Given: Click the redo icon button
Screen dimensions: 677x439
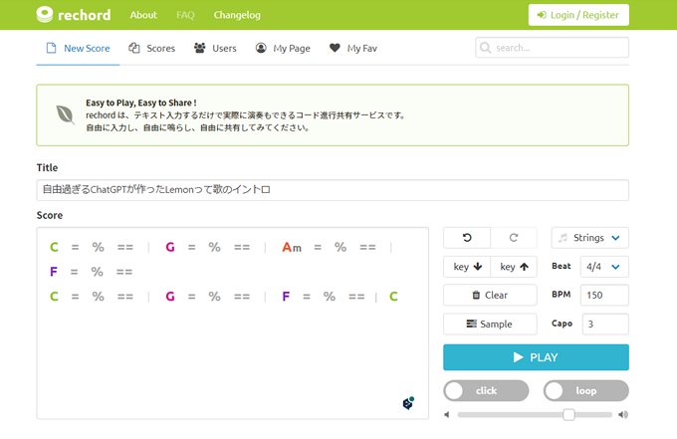Looking at the screenshot, I should (x=514, y=238).
